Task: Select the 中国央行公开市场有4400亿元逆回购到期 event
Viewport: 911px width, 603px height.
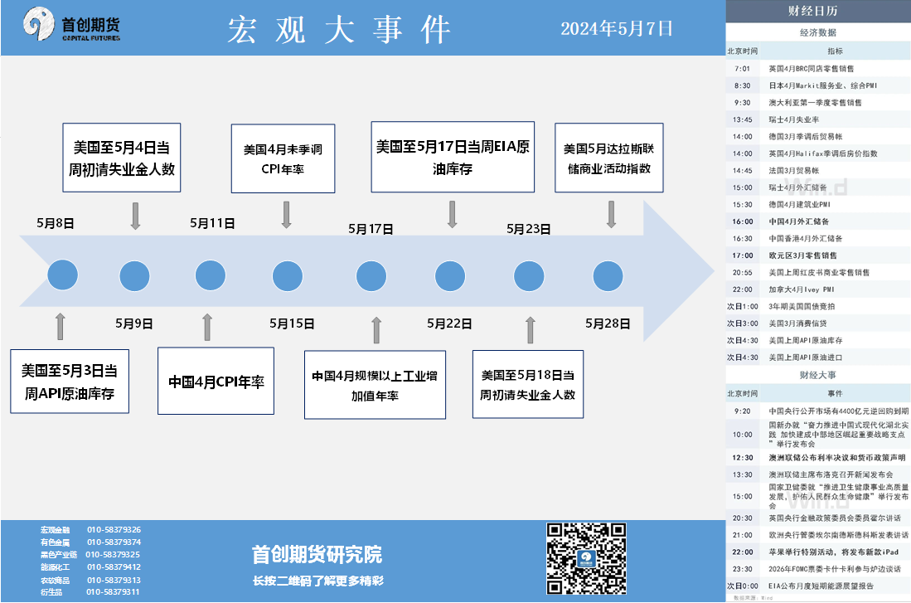Action: coord(818,411)
